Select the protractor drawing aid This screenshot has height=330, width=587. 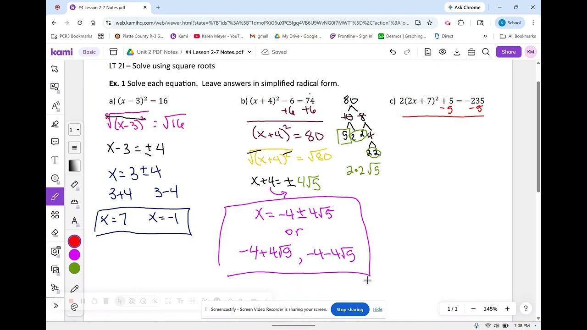point(74,202)
